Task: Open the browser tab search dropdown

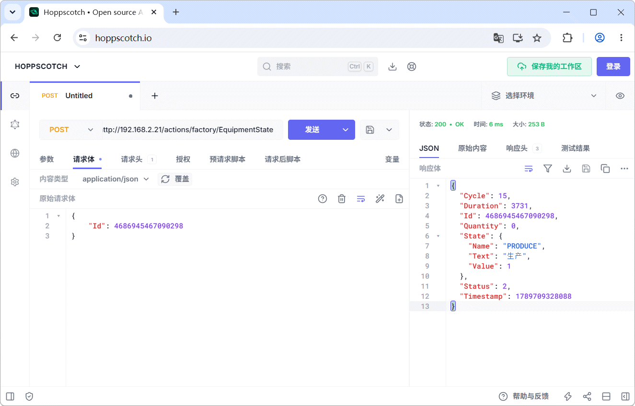Action: pyautogui.click(x=13, y=12)
